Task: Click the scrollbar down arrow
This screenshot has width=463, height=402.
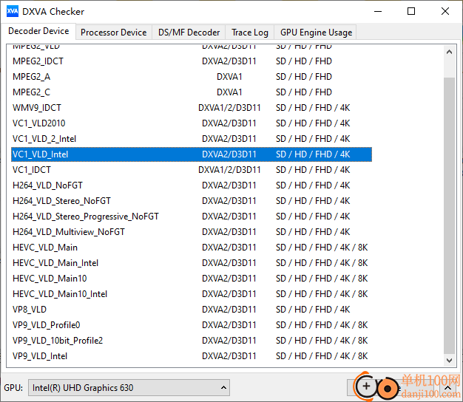Action: 449,360
